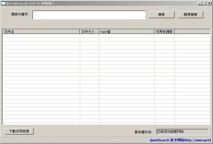Sort by the 文件大小 column header
Image resolution: width=213 pixels, height=144 pixels.
pyautogui.click(x=89, y=32)
